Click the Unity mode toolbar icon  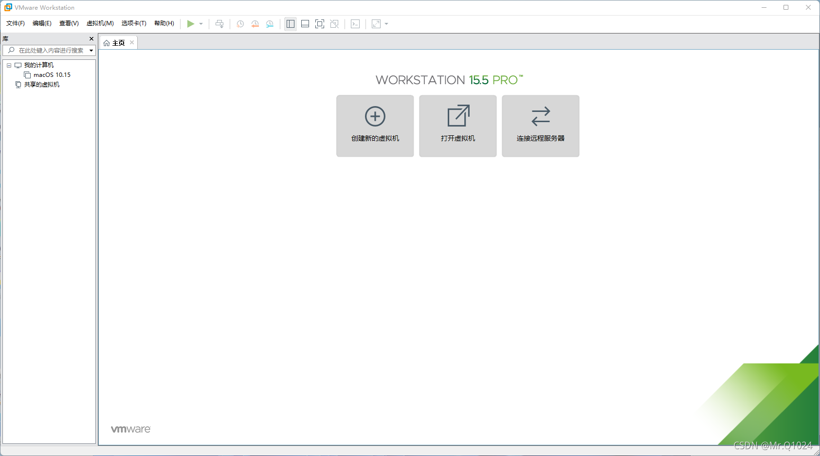[x=334, y=24]
